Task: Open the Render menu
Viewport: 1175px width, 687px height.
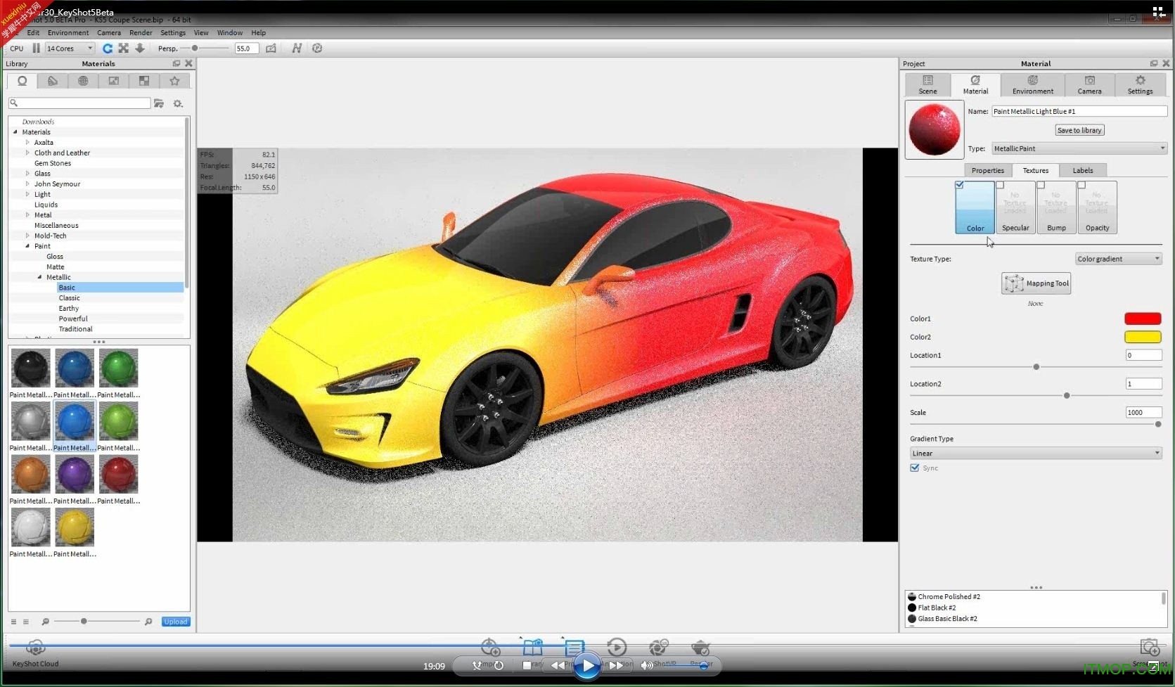Action: pos(141,33)
